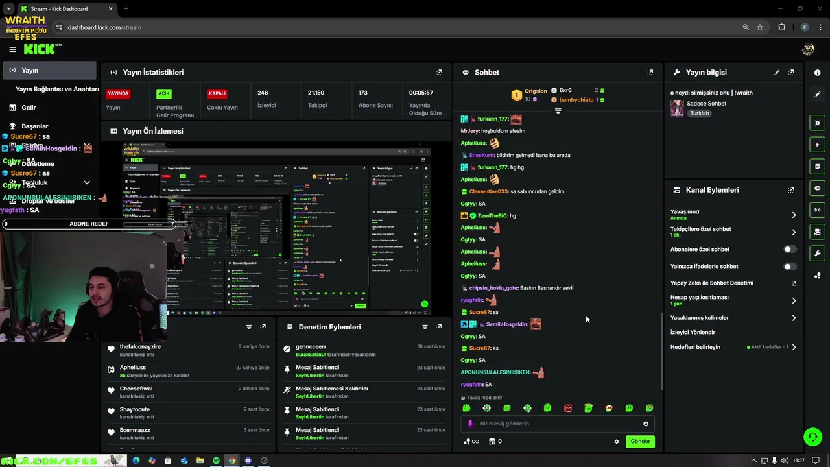The image size is (830, 467).
Task: Click the pencil edit icon in the right sidebar
Action: click(818, 95)
